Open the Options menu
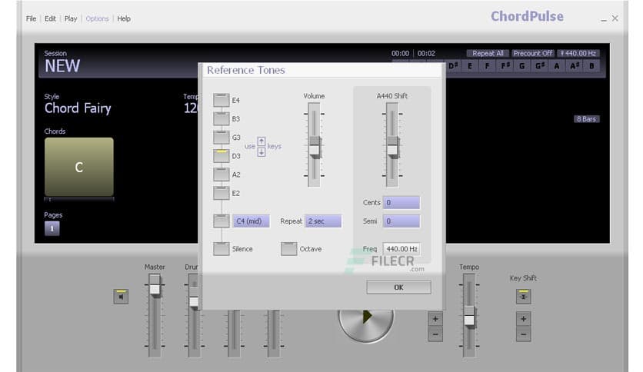643x372 pixels. point(97,18)
